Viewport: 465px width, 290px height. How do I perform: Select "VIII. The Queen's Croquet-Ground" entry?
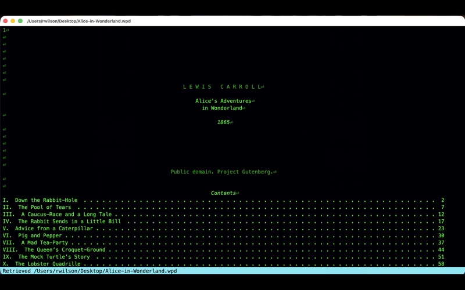point(54,250)
